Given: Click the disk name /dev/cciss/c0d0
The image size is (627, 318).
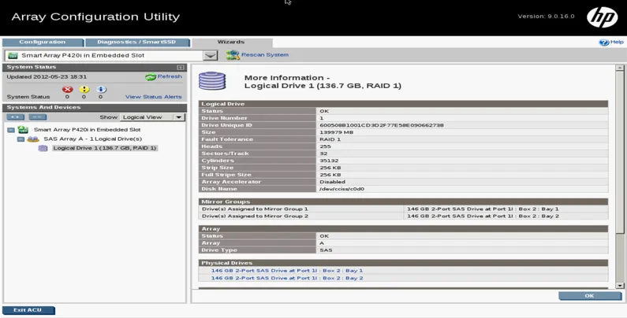Looking at the screenshot, I should click(341, 189).
